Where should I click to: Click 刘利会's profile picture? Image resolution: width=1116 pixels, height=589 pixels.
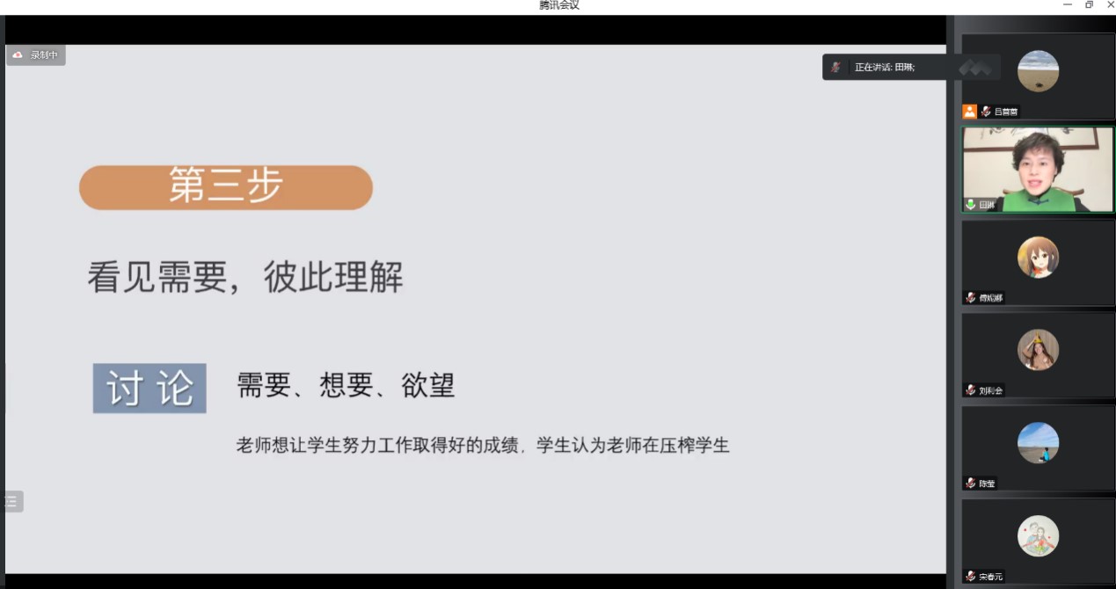(x=1038, y=350)
